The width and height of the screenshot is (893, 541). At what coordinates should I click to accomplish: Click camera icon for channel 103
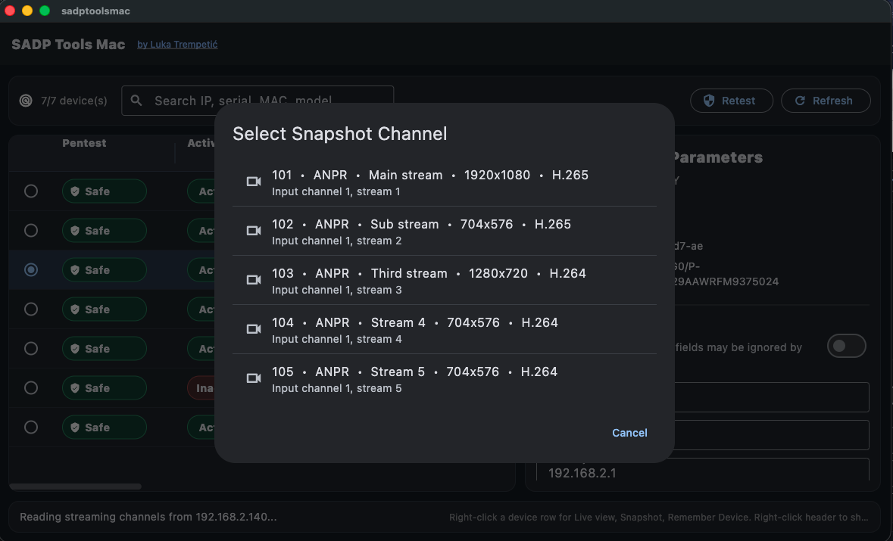(x=254, y=280)
